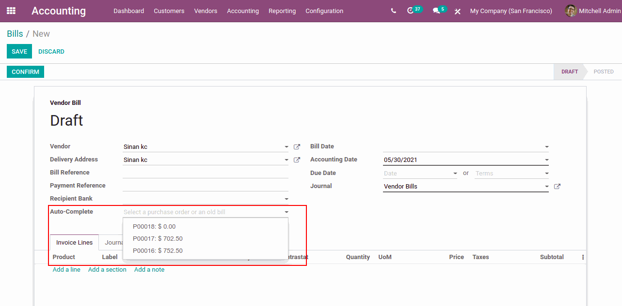
Task: Click Add a line link
Action: [66, 269]
